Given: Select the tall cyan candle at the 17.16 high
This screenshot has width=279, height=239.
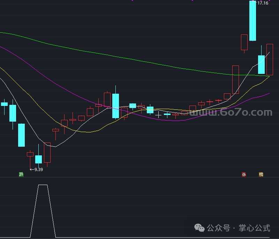Looking at the screenshot, I should tap(252, 21).
